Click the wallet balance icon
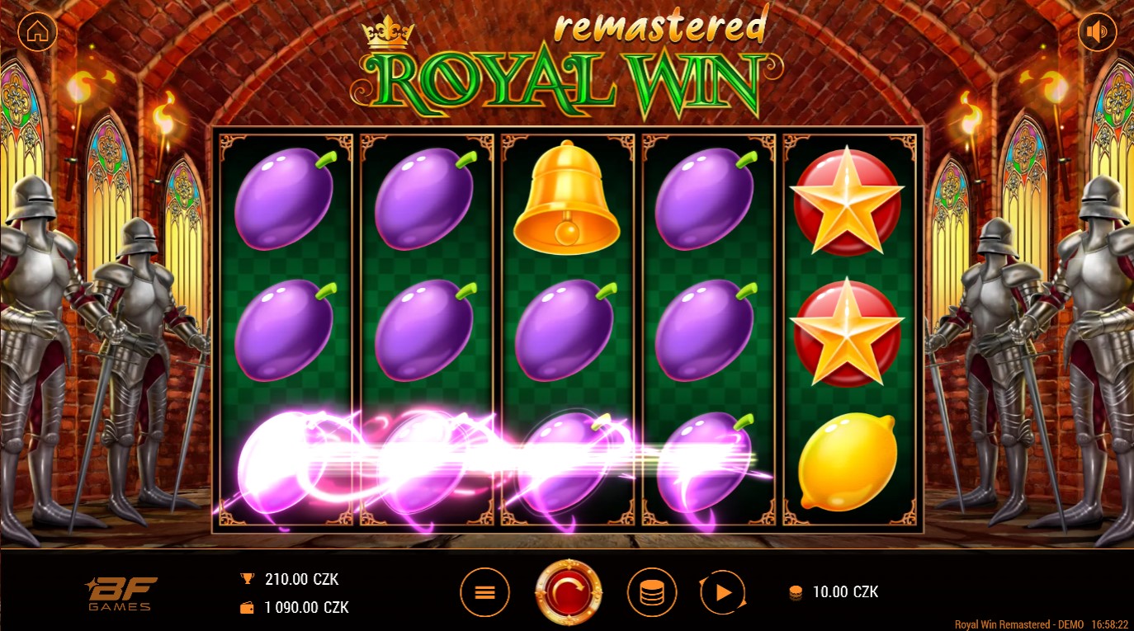The width and height of the screenshot is (1134, 631). tap(247, 608)
